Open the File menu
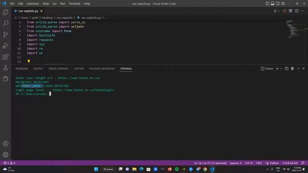Viewport: 308px width, 173px height. coord(12,3)
